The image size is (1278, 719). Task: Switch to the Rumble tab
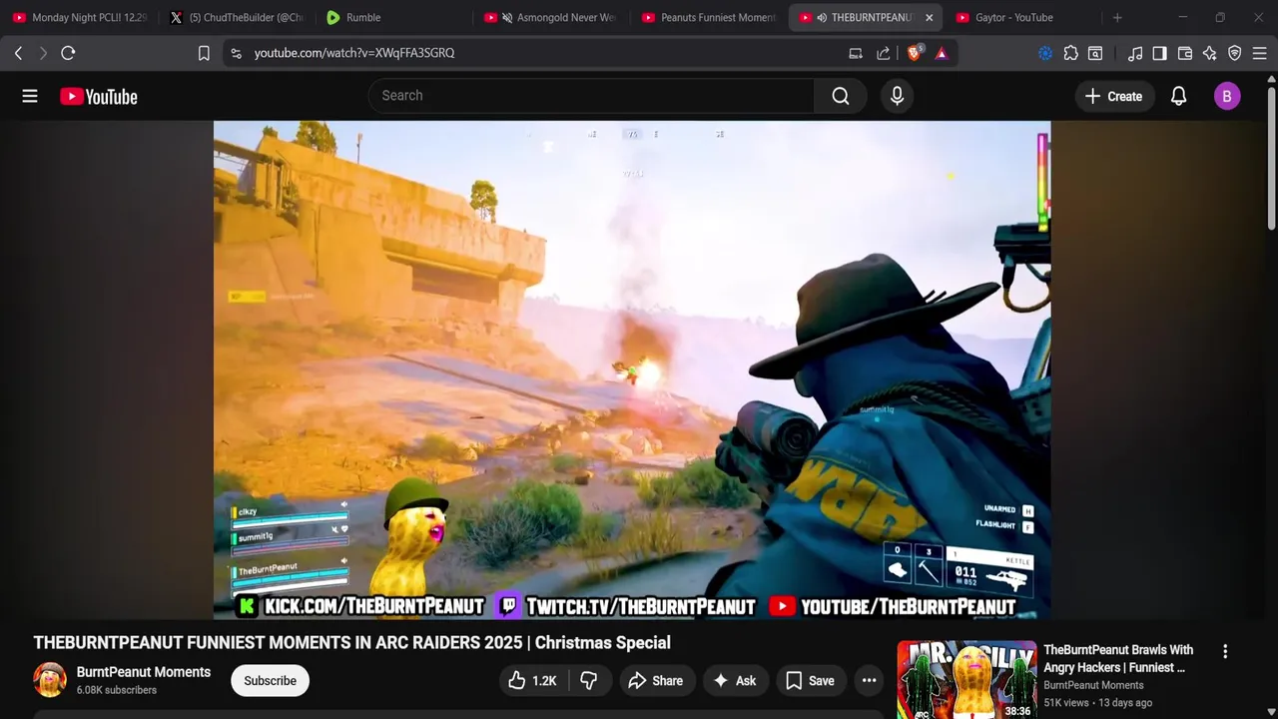point(395,17)
